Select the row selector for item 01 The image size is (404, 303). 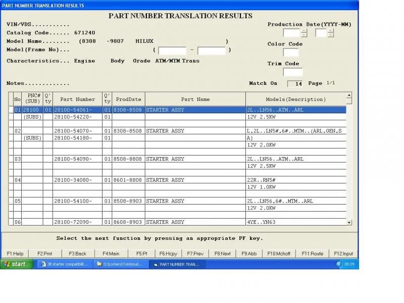(11, 110)
